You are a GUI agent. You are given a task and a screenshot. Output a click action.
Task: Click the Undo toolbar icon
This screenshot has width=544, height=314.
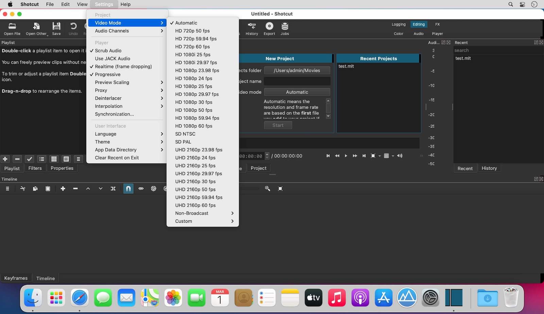point(73,29)
